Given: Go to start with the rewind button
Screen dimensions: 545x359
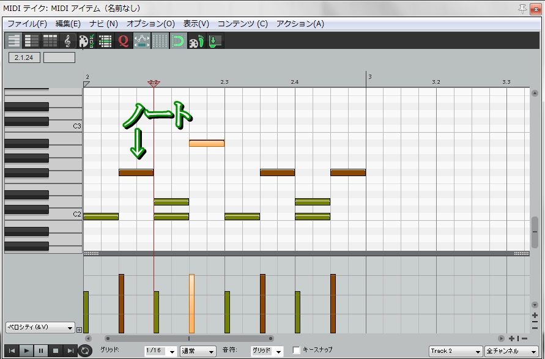Looking at the screenshot, I should pyautogui.click(x=12, y=350).
